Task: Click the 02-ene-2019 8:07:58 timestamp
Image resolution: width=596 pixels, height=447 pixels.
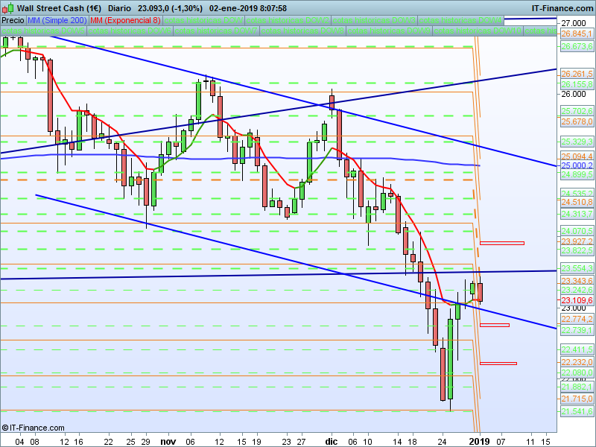Action: (248, 8)
